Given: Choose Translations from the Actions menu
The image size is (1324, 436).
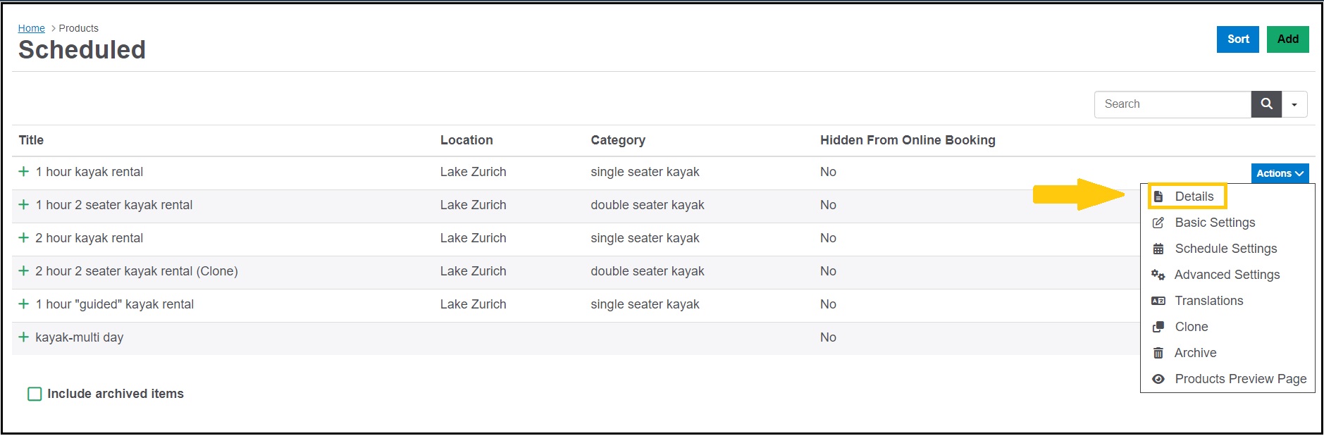Looking at the screenshot, I should tap(1209, 301).
